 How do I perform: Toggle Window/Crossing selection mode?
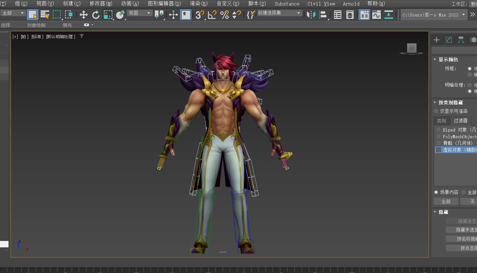(69, 15)
